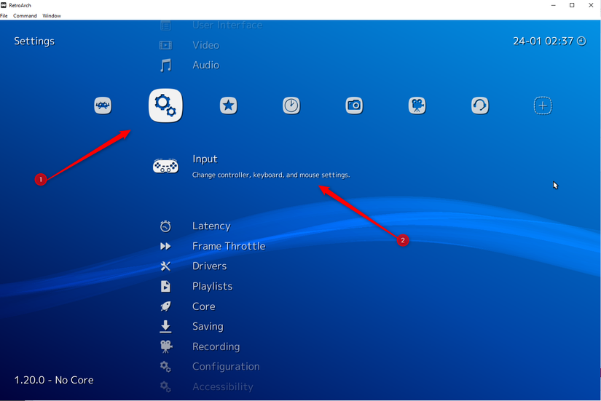Click the Frame Throttle fast-forward icon
This screenshot has height=401, width=601.
pos(165,246)
